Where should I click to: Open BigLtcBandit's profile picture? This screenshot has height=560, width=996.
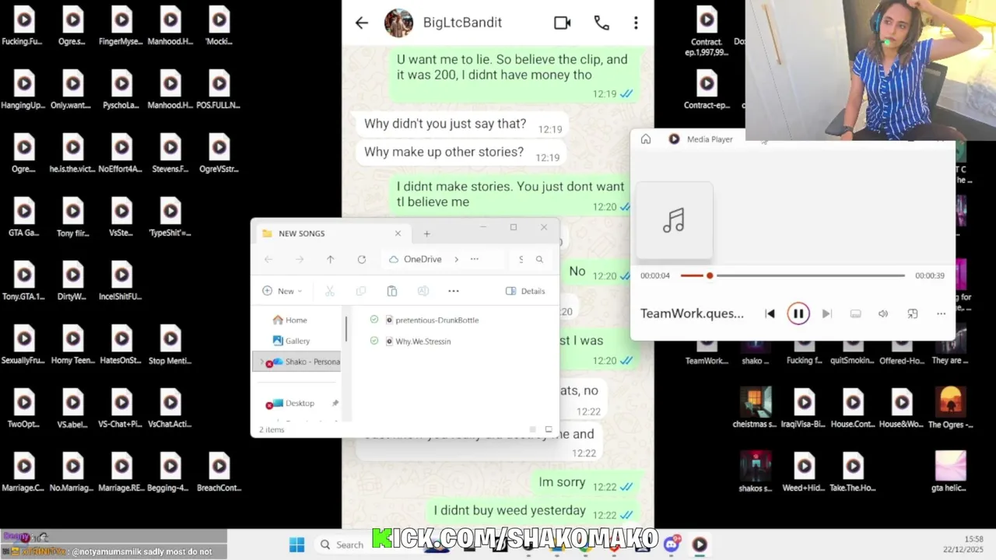[x=398, y=23]
